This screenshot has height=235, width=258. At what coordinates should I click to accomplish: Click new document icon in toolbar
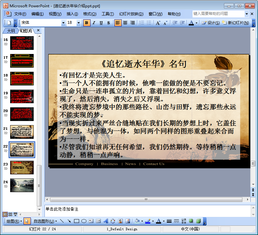[x=9, y=23]
